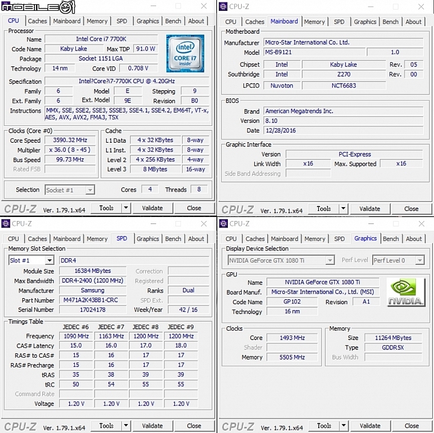Click CPU-Z app icon in Graphics window title

[223, 223]
